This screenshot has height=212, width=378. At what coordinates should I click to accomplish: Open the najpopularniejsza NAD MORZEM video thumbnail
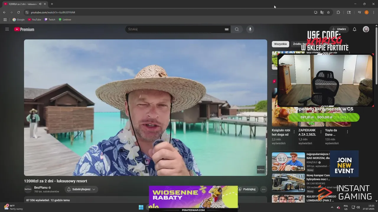(x=288, y=161)
